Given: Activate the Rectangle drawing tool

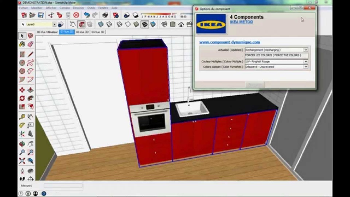Looking at the screenshot, I should point(22,54).
